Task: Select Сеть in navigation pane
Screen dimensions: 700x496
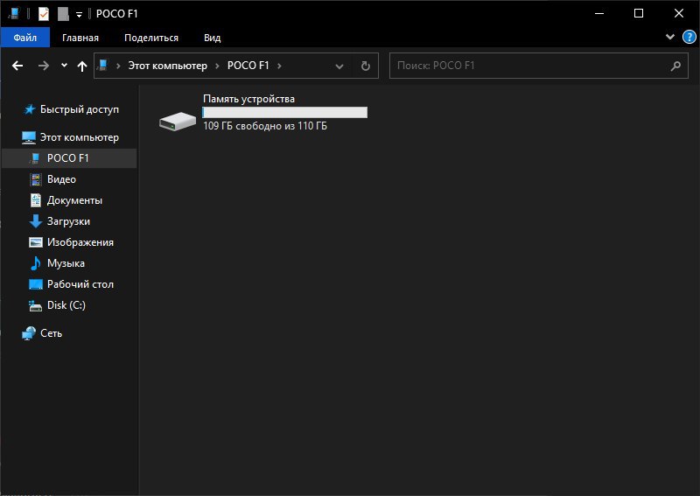Action: pyautogui.click(x=51, y=333)
